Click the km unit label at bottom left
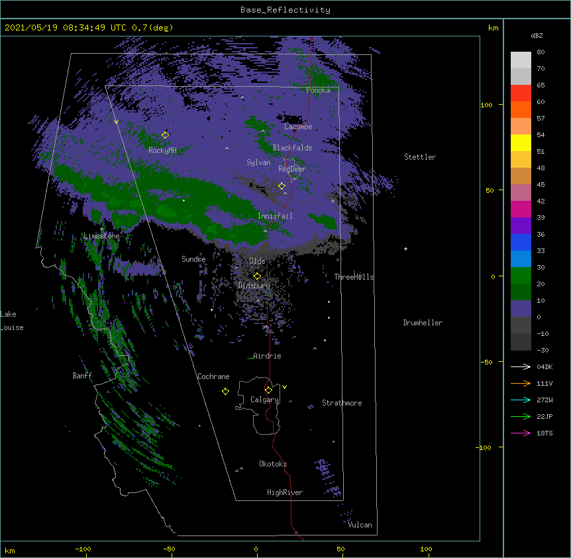The image size is (571, 558). (x=10, y=550)
